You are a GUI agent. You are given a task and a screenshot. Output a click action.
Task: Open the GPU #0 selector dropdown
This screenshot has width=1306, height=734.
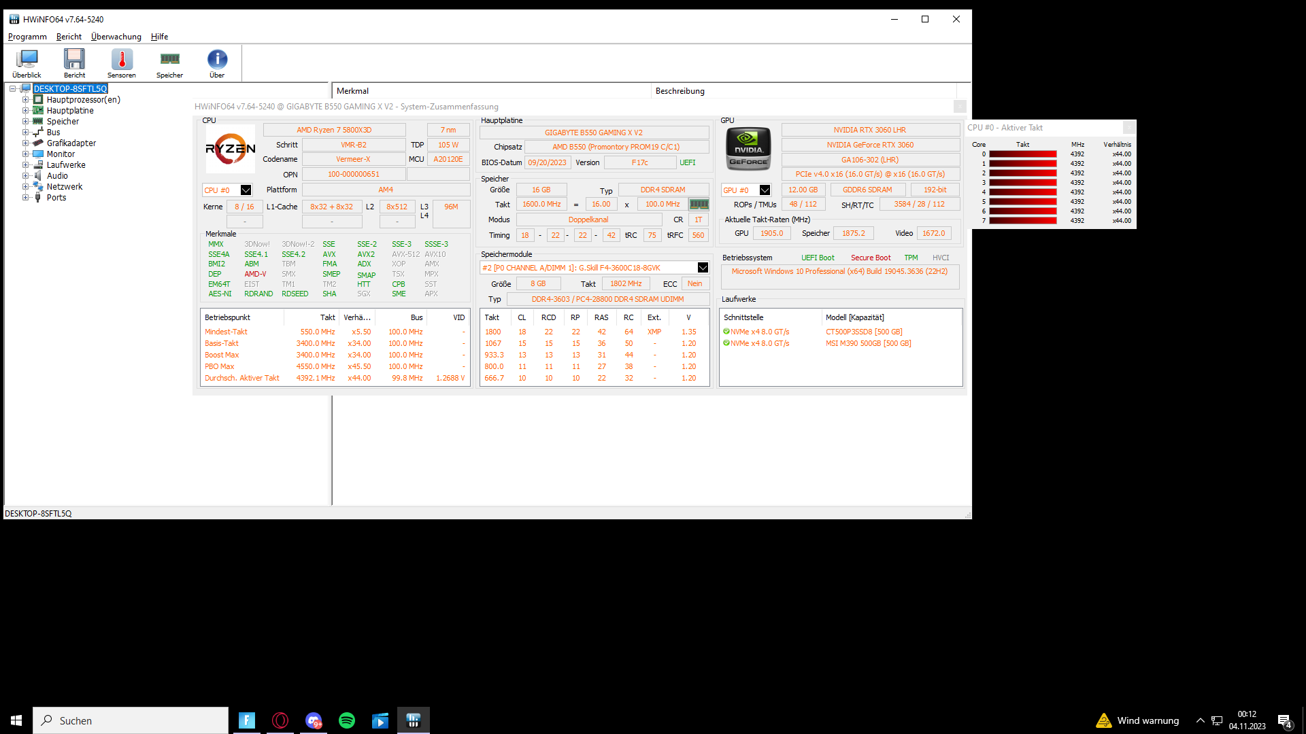(x=765, y=190)
